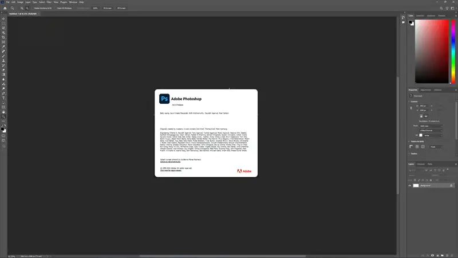
Task: Toggle filter for pixel layers
Action: [426, 170]
